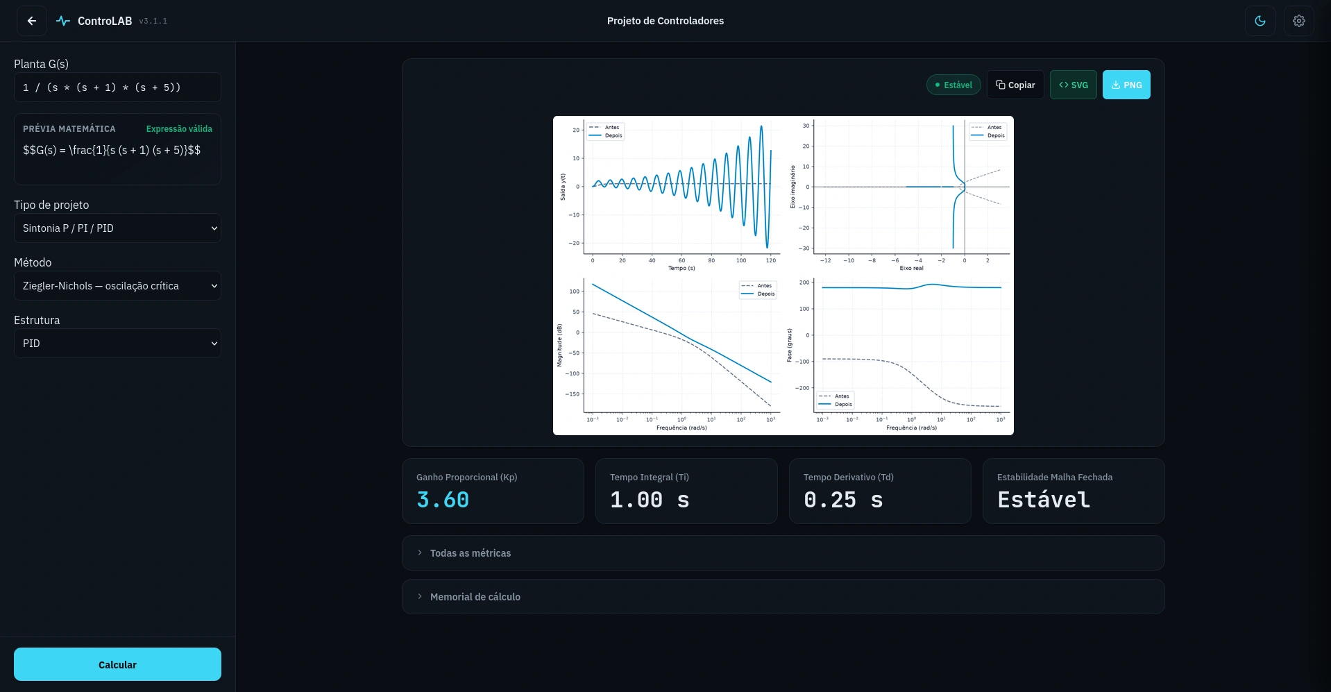Click the Tempo Derivativo (Td) label
The height and width of the screenshot is (692, 1331).
click(849, 477)
